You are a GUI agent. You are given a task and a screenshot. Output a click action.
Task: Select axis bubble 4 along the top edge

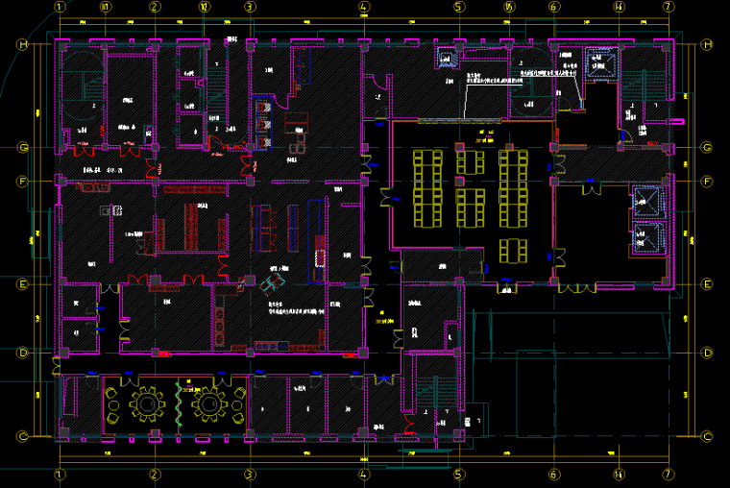[x=364, y=7]
